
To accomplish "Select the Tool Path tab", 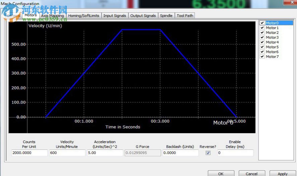I will click(x=185, y=15).
